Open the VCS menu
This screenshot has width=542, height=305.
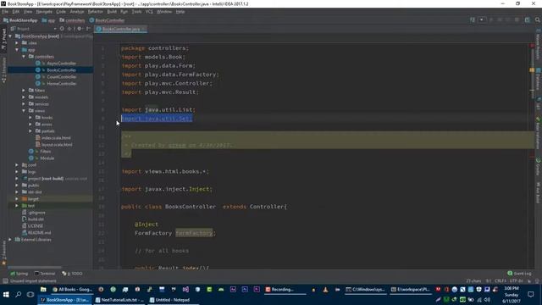[149, 11]
